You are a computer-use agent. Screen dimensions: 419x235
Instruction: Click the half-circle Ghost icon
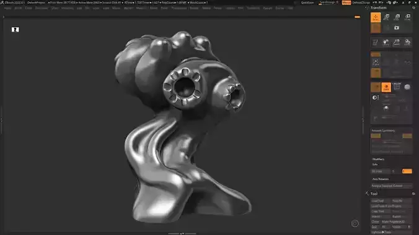click(376, 98)
